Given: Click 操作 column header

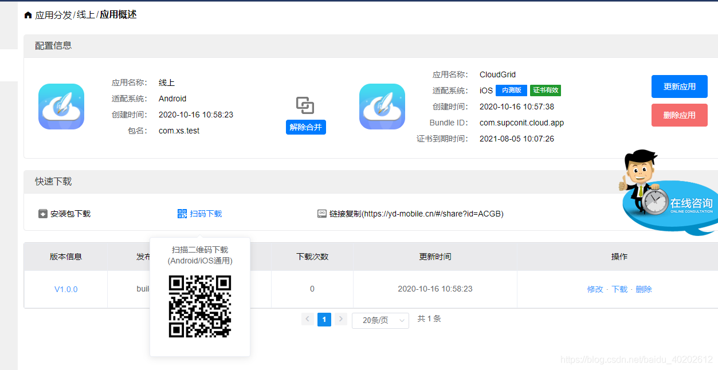Looking at the screenshot, I should point(619,257).
